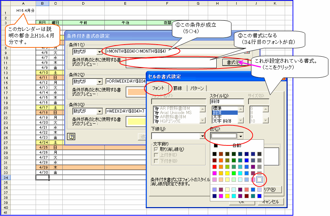This screenshot has width=330, height=216.
Task: Open the 条件3 数式が dropdown
Action: point(99,111)
